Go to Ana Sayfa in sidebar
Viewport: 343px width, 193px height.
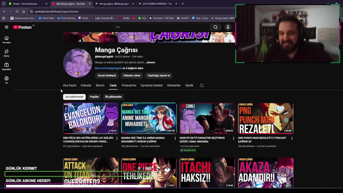(6, 40)
